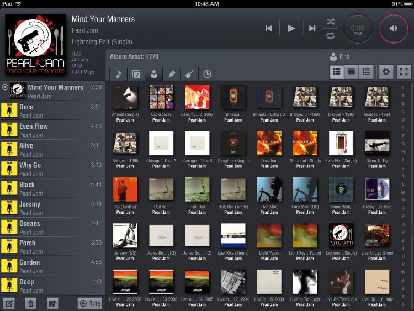Check the battery indicator in status bar
The width and height of the screenshot is (414, 311).
click(x=408, y=4)
